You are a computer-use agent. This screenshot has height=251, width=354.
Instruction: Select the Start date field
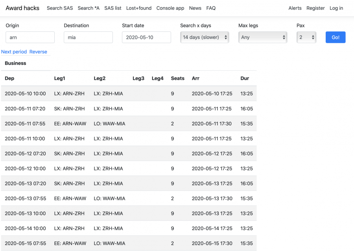click(x=146, y=37)
